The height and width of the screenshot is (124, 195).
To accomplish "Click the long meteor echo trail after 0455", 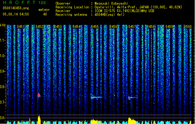I will (96, 97).
